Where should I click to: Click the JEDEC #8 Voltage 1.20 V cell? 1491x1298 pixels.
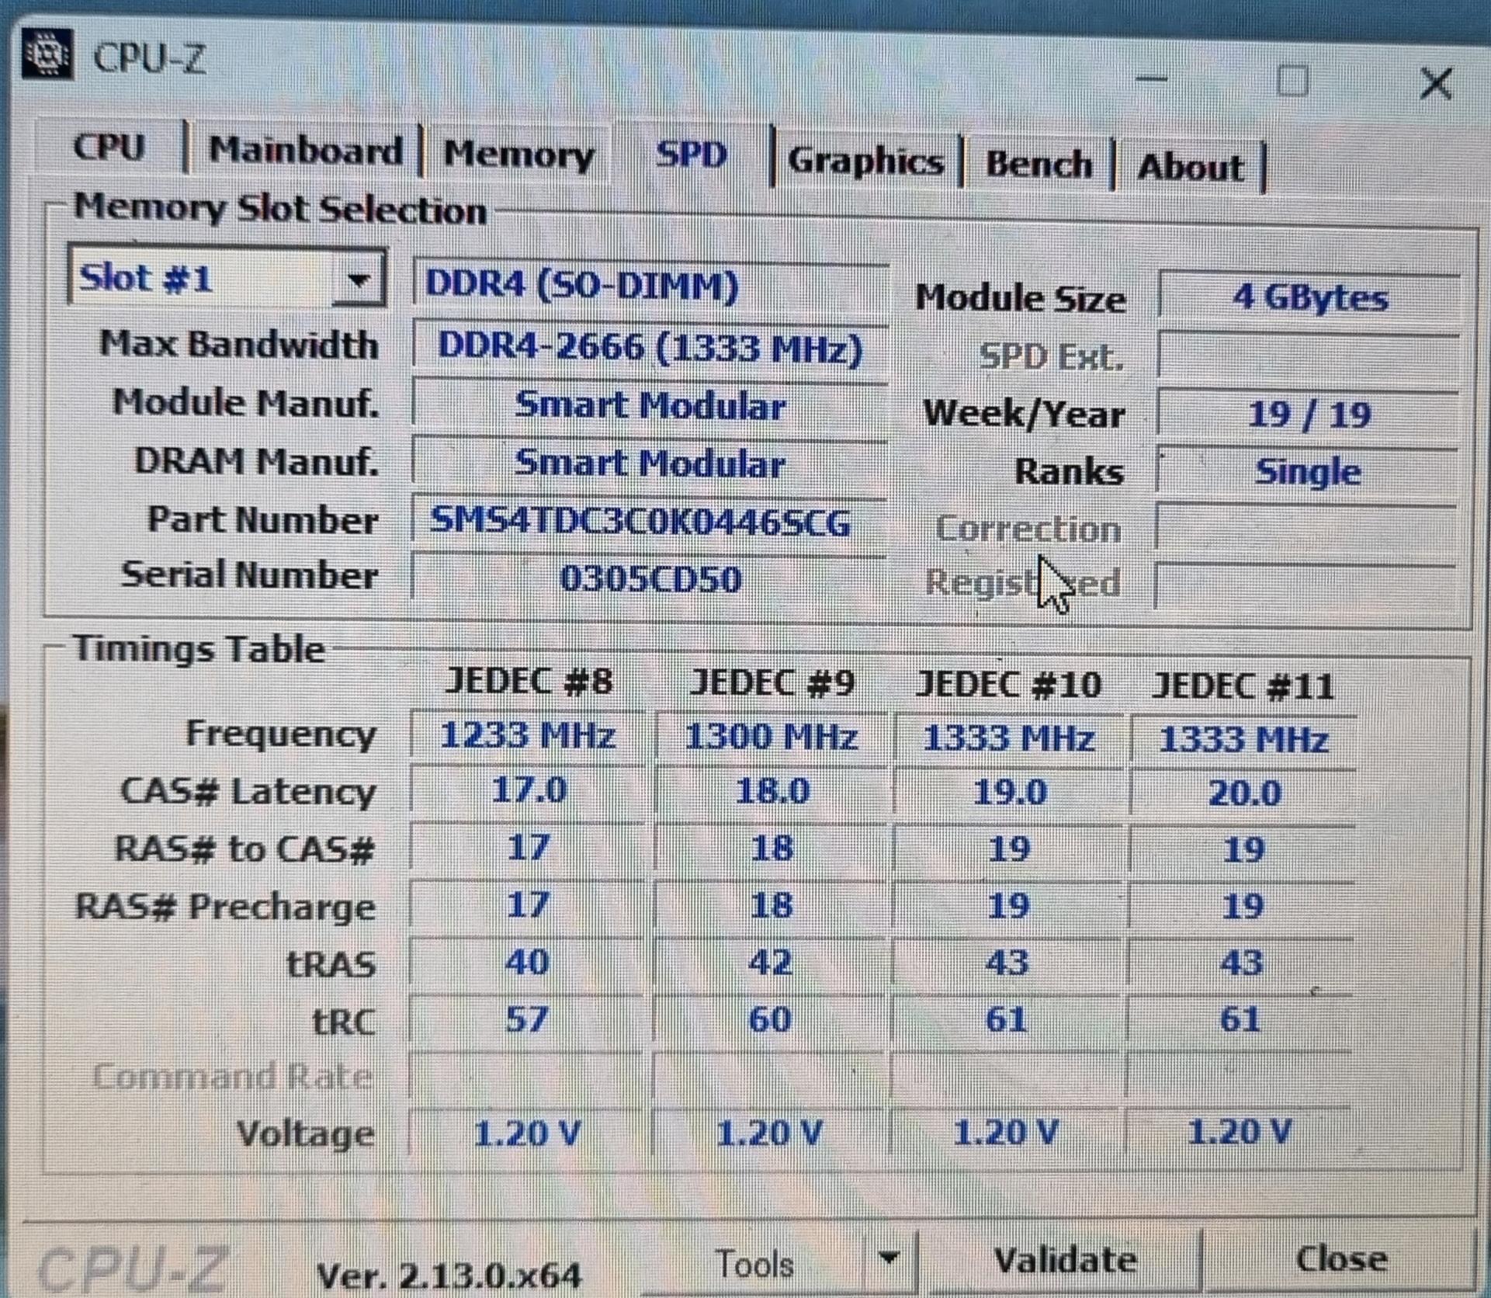[525, 1133]
